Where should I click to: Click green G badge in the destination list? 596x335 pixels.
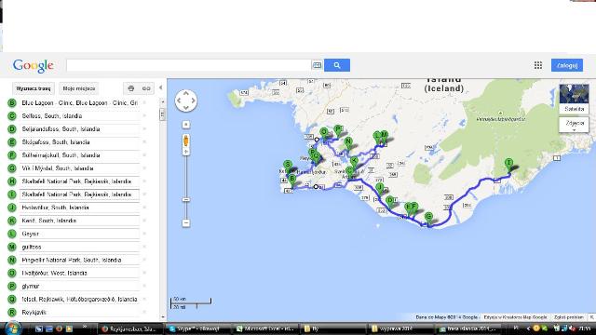12,168
